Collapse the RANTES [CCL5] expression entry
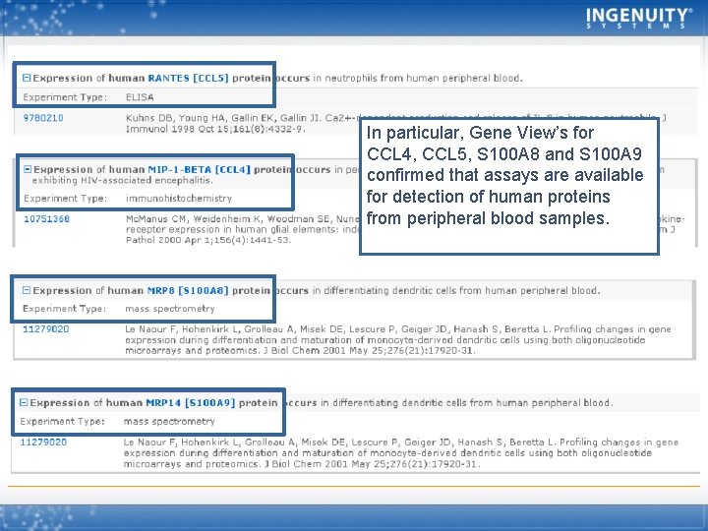The image size is (708, 531). click(27, 78)
